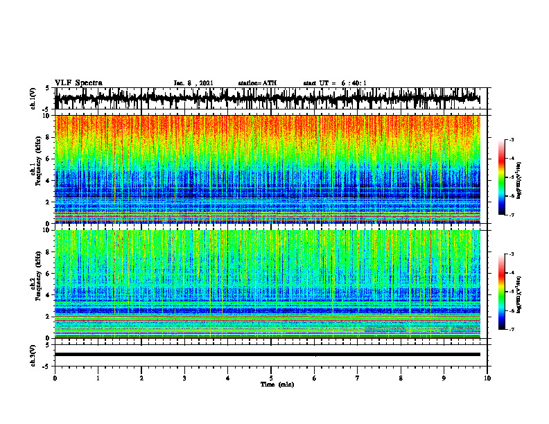
Task: Click time axis tick label "3"
Action: (x=184, y=378)
